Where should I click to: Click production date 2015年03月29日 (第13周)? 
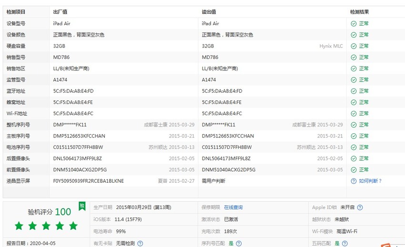pyautogui.click(x=143, y=207)
